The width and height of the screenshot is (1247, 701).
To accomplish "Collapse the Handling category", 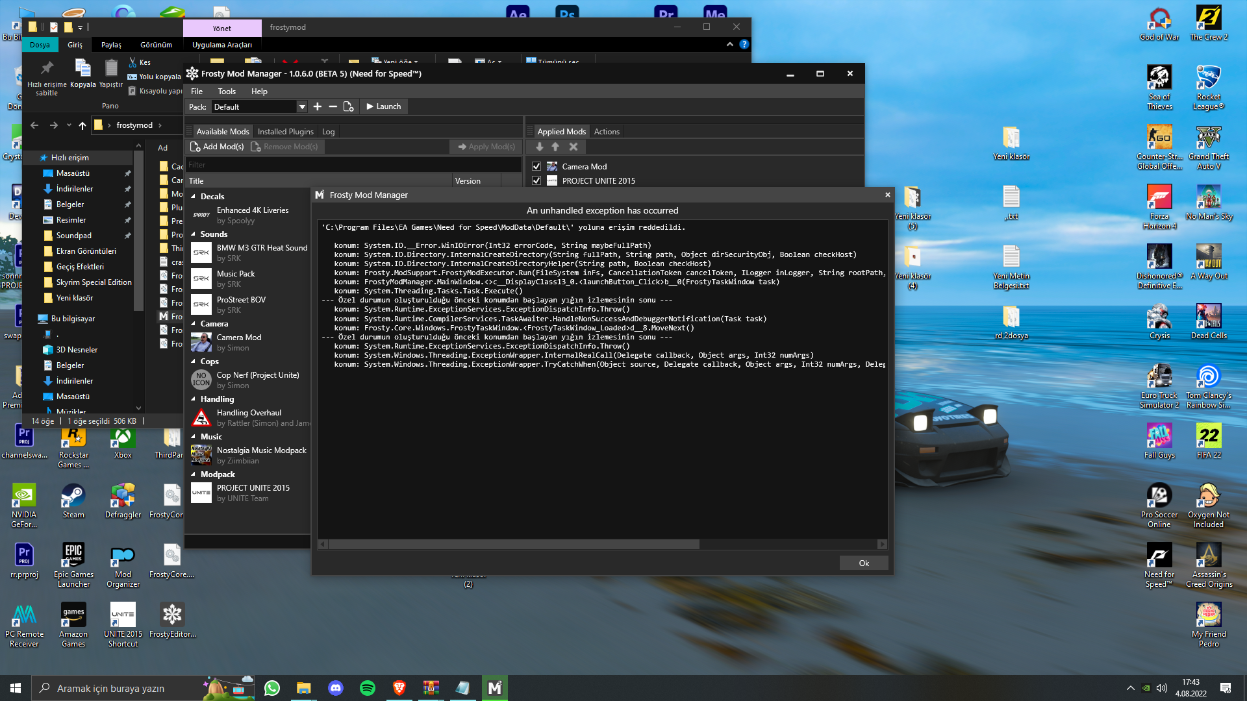I will 194,399.
